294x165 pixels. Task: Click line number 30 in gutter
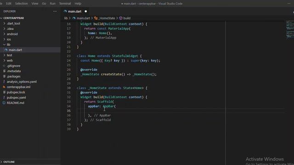tap(68, 88)
